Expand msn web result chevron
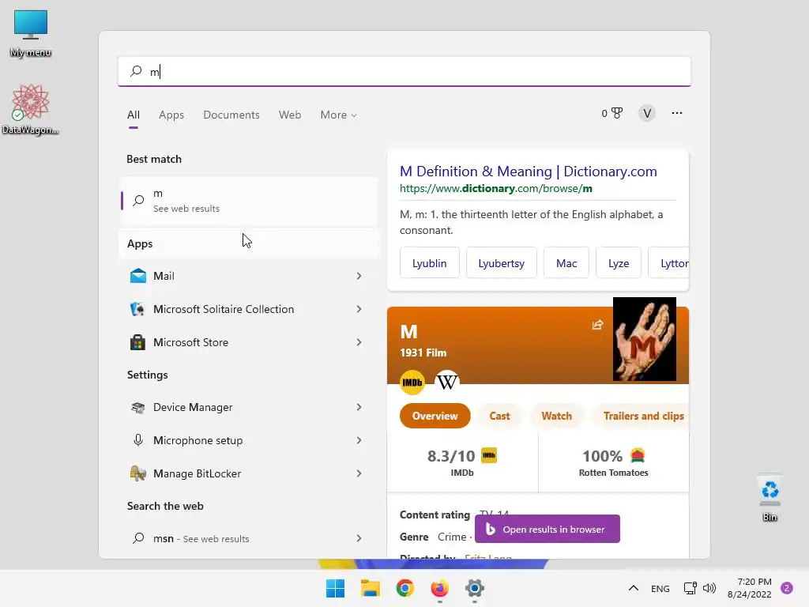Image resolution: width=809 pixels, height=607 pixels. click(x=359, y=538)
